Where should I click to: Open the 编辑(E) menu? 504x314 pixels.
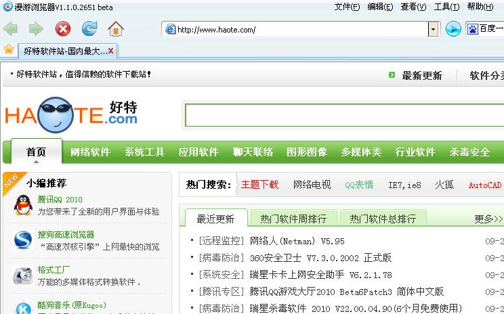point(380,7)
